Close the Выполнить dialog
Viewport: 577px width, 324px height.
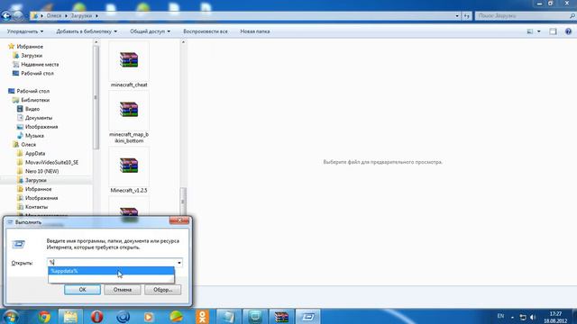(x=179, y=220)
